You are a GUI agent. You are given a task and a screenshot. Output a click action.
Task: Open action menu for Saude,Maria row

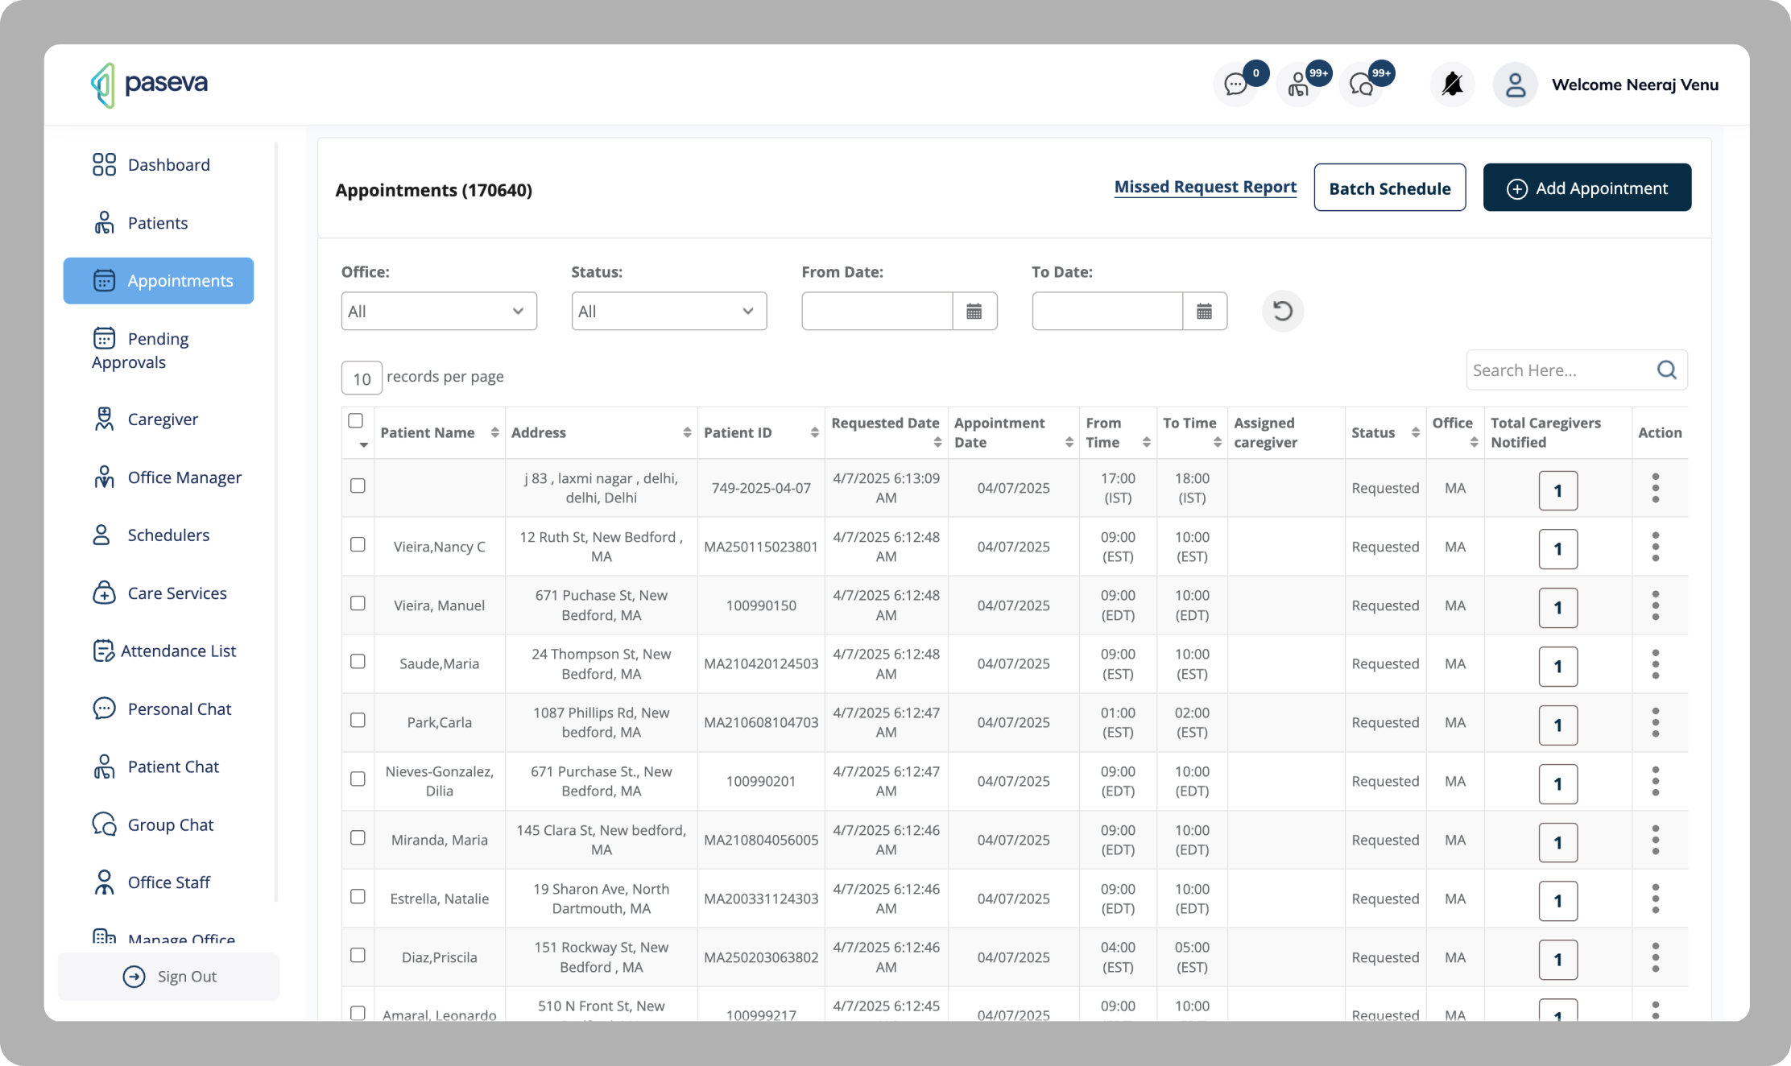(x=1656, y=664)
